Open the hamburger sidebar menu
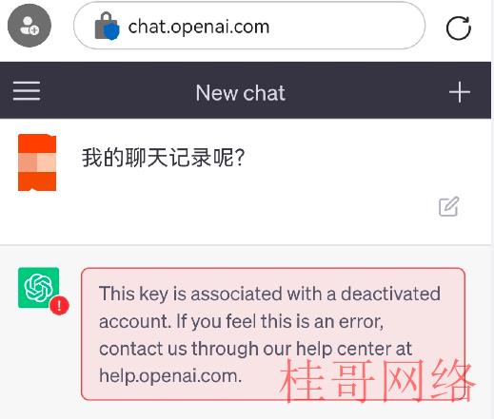This screenshot has width=494, height=419. click(x=27, y=91)
